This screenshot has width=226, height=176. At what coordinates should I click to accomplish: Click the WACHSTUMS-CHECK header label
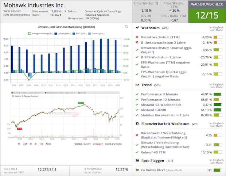click(x=207, y=4)
